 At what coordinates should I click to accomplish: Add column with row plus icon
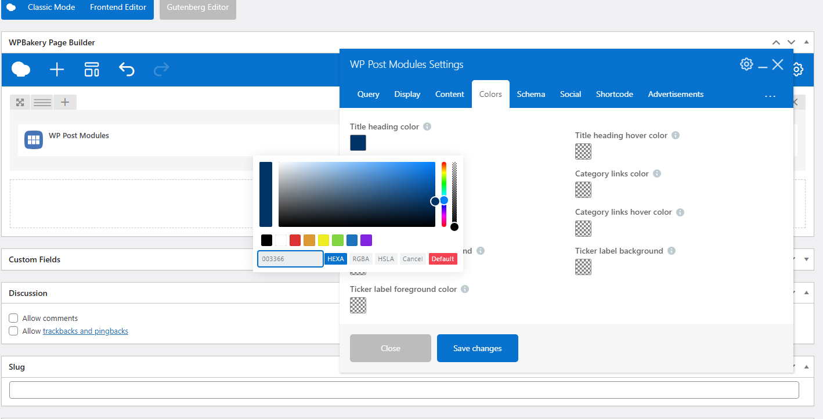(x=65, y=102)
